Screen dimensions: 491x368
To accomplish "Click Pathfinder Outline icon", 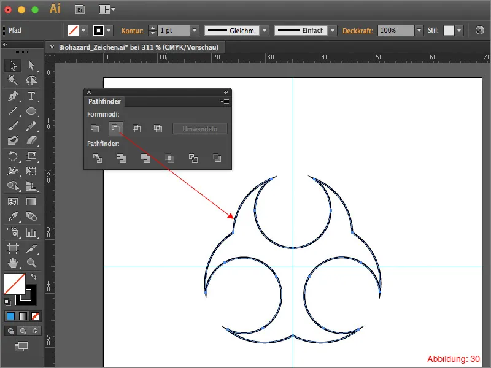I will tap(193, 158).
